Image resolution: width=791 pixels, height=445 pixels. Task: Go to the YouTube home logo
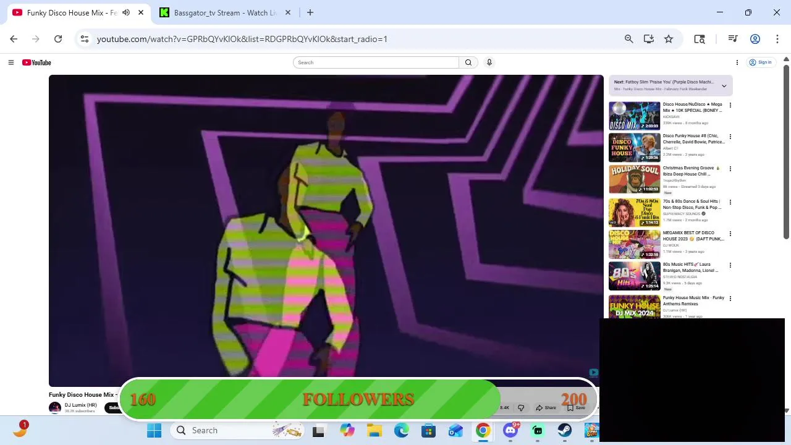[x=36, y=62]
